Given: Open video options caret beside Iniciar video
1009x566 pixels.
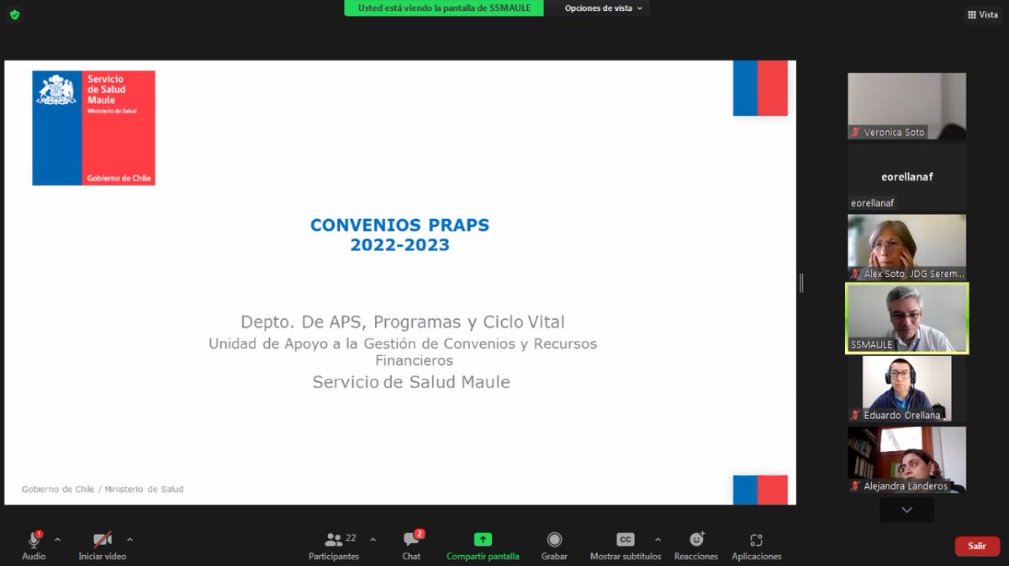Looking at the screenshot, I should pos(129,539).
